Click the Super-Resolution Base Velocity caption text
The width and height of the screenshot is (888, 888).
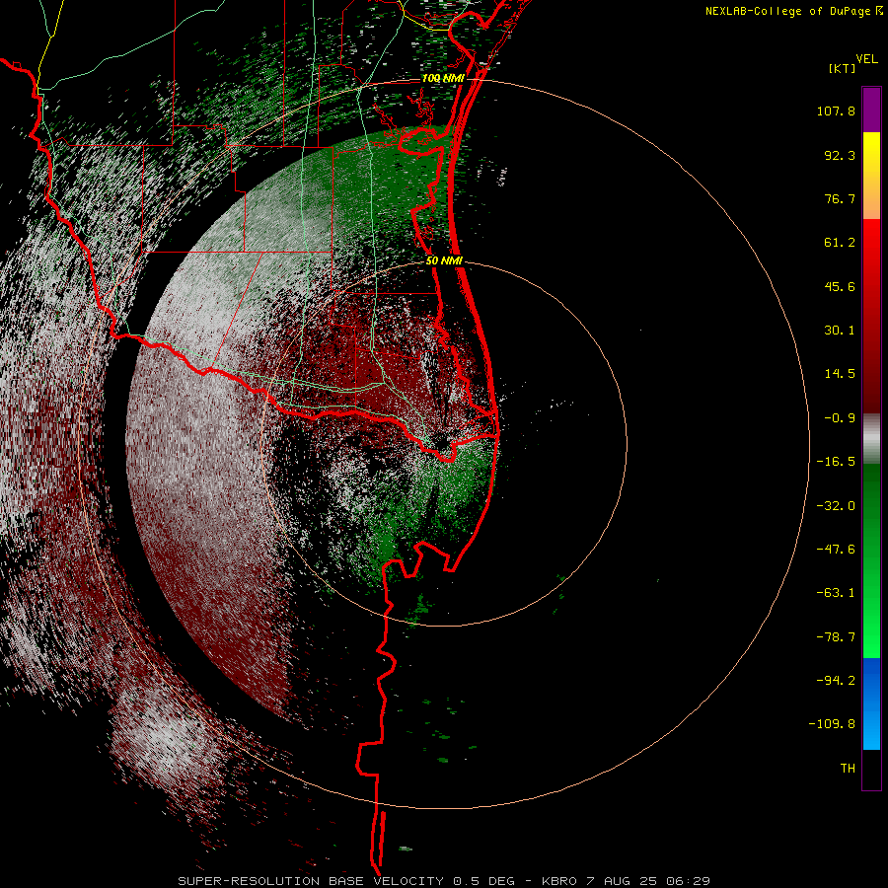[x=443, y=881]
